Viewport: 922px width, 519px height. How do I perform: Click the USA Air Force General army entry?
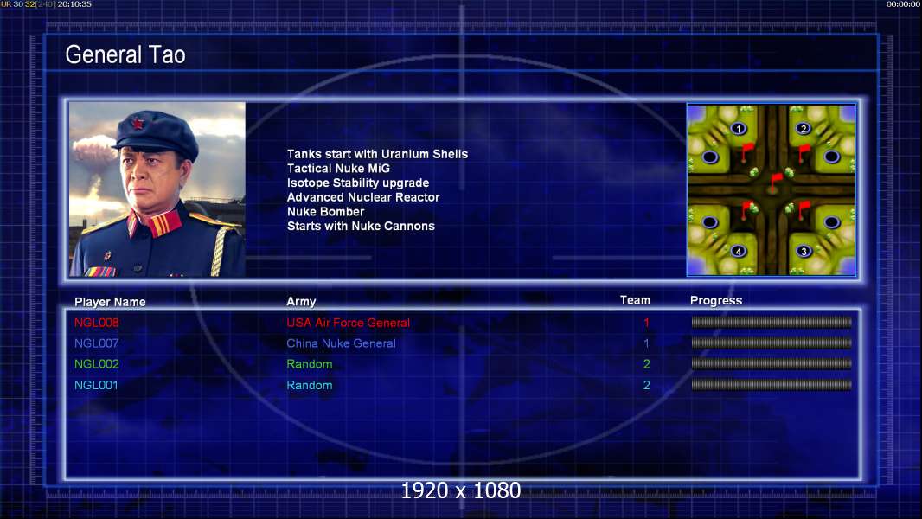[348, 323]
